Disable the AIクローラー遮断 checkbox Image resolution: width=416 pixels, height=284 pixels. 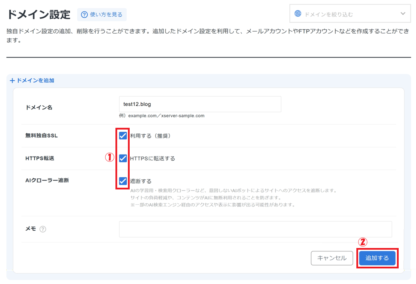[123, 181]
